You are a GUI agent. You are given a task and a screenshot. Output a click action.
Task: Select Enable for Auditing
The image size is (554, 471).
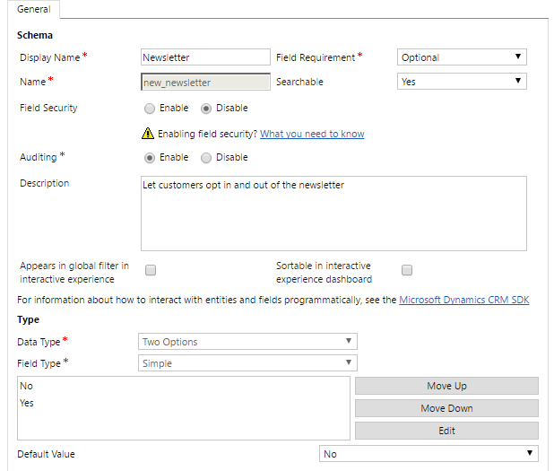click(150, 158)
